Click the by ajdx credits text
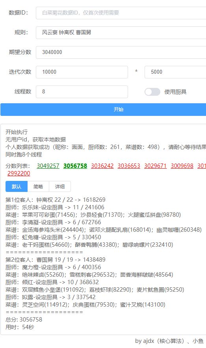The image size is (206, 348). [169, 341]
